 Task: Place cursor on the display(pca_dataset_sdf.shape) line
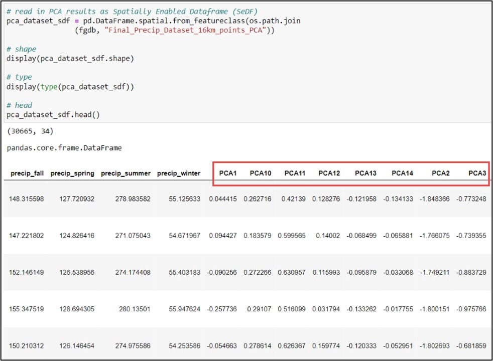point(70,59)
